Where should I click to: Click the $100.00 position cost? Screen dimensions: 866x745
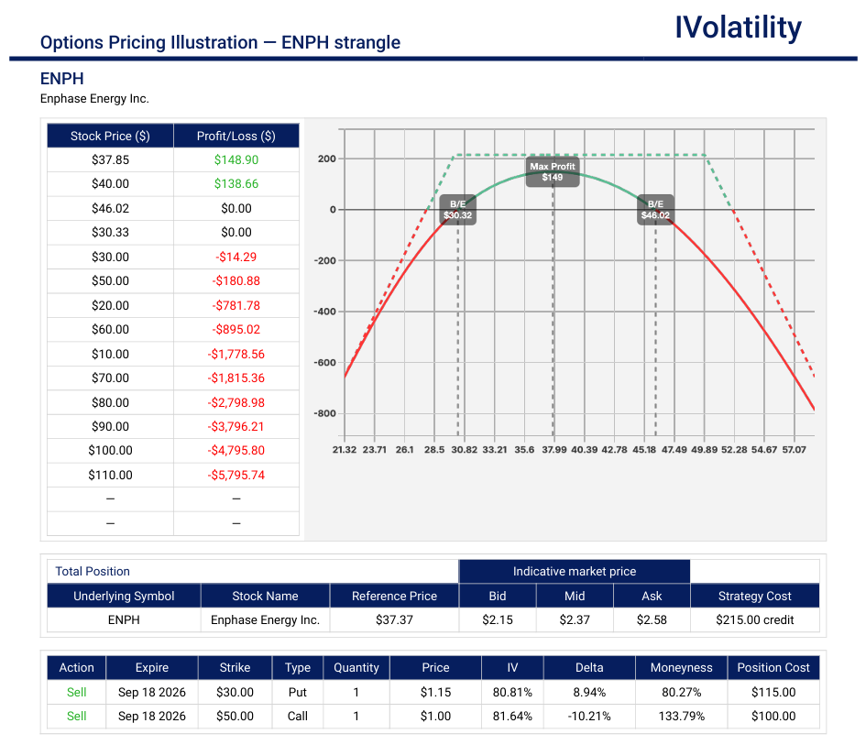click(773, 717)
